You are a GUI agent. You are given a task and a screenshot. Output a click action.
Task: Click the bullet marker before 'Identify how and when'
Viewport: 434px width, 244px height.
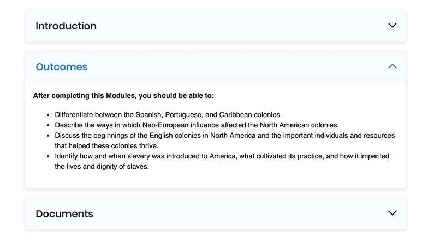[49, 156]
